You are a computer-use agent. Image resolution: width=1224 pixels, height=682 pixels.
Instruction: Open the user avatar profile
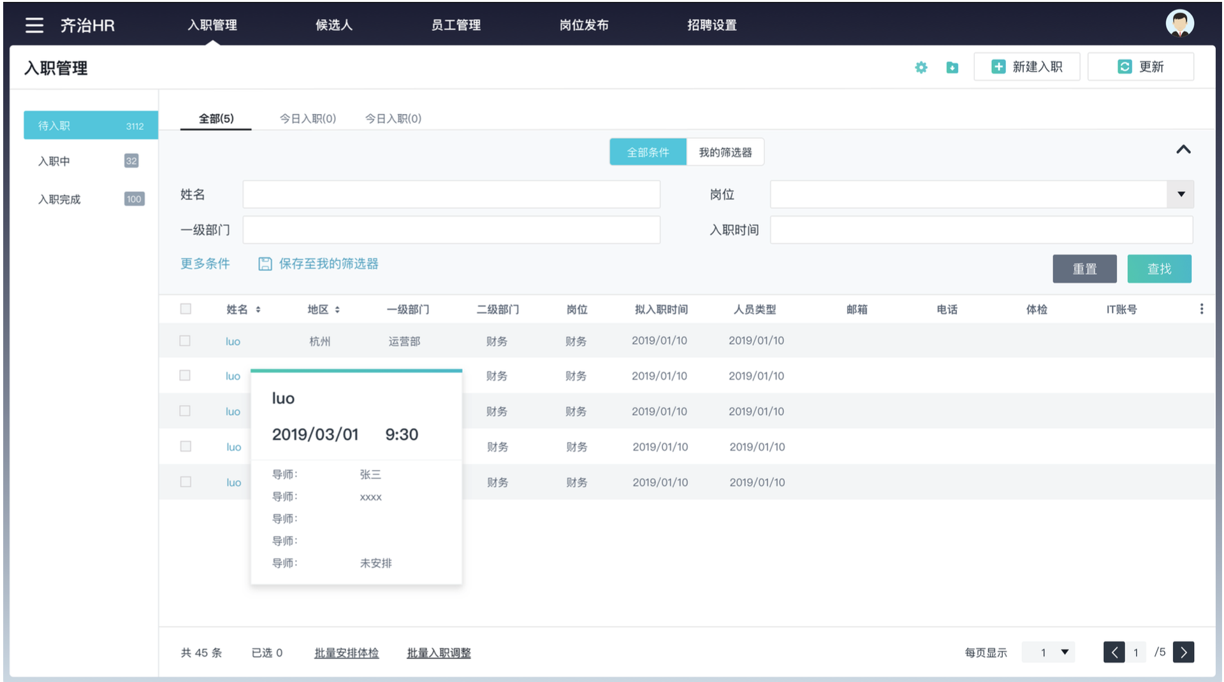[1179, 24]
